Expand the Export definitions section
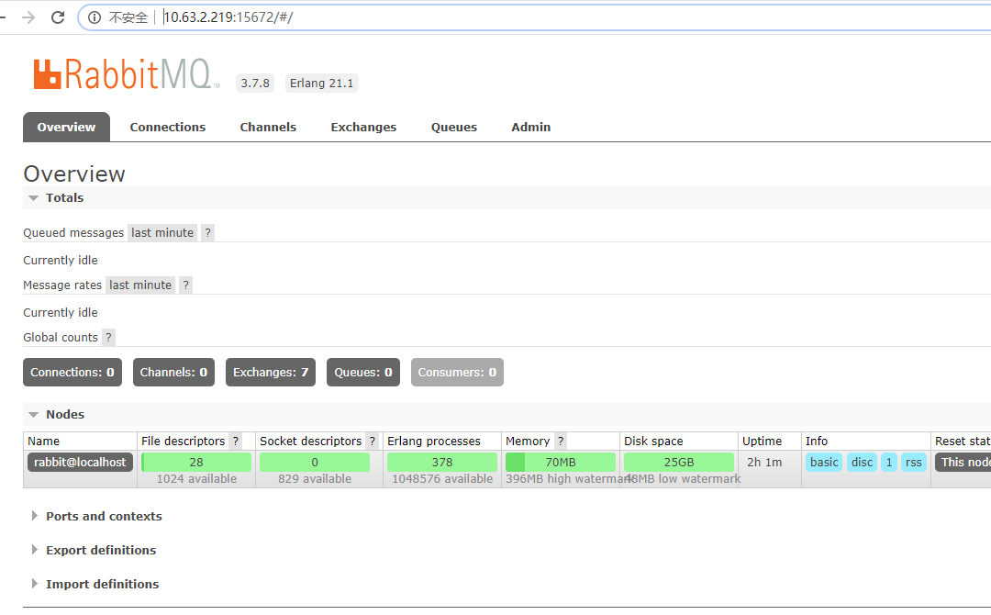 tap(100, 551)
